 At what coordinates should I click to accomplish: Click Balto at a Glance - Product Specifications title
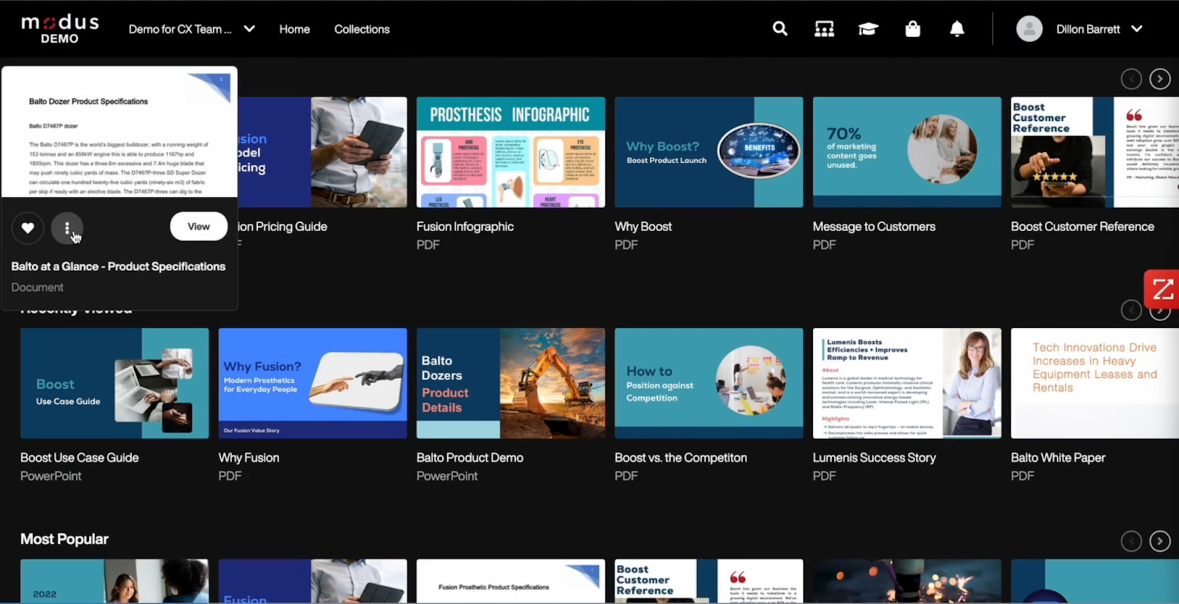click(118, 267)
